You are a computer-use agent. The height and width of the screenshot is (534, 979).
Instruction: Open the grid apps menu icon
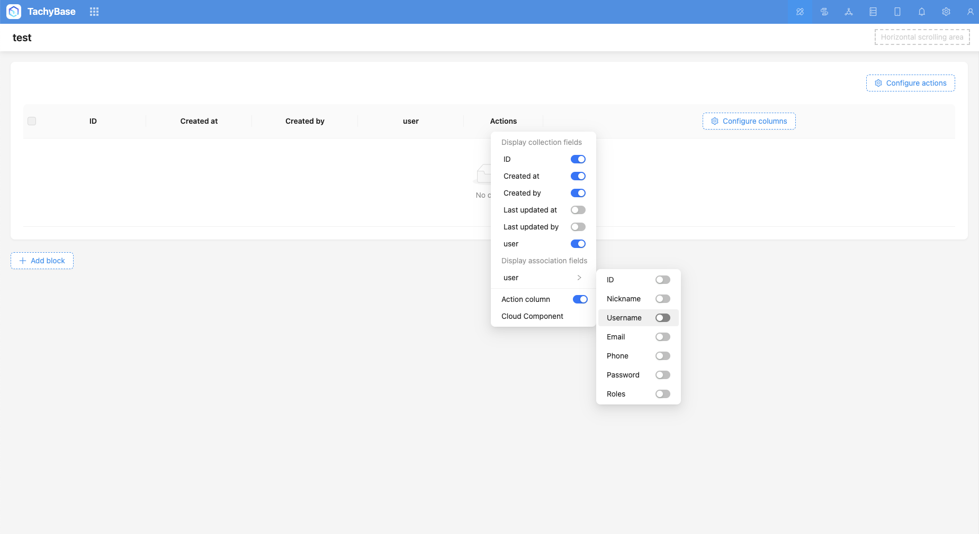[94, 12]
